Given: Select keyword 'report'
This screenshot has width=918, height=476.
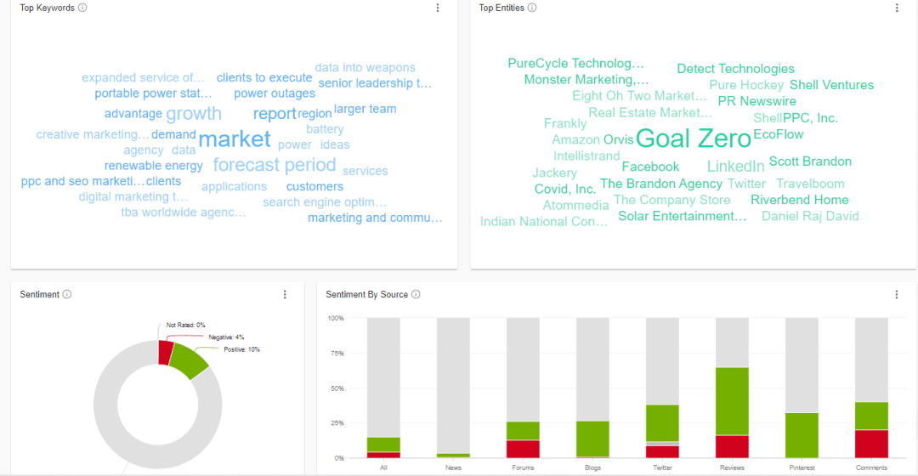Looking at the screenshot, I should click(x=275, y=114).
